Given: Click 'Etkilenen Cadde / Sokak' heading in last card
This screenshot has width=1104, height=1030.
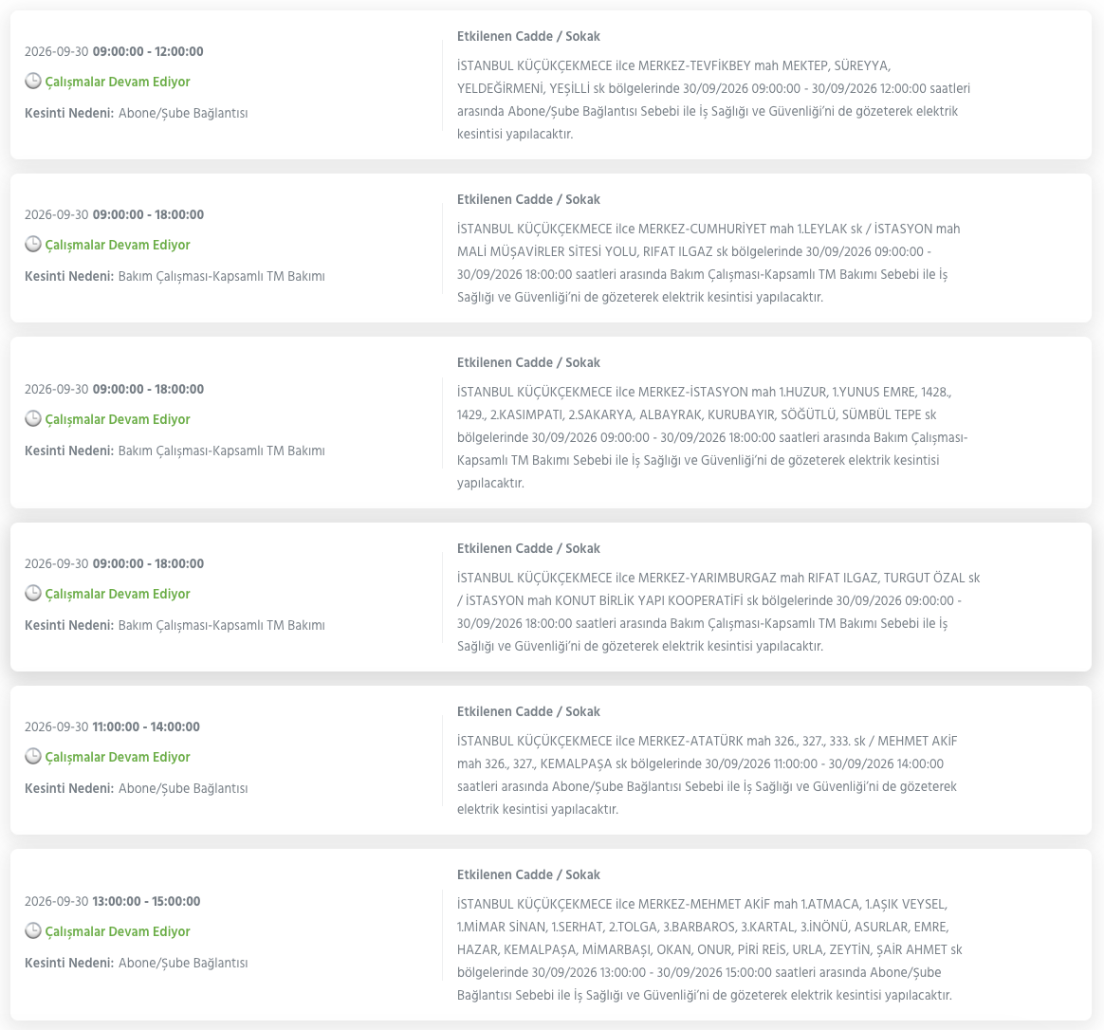Looking at the screenshot, I should coord(528,875).
